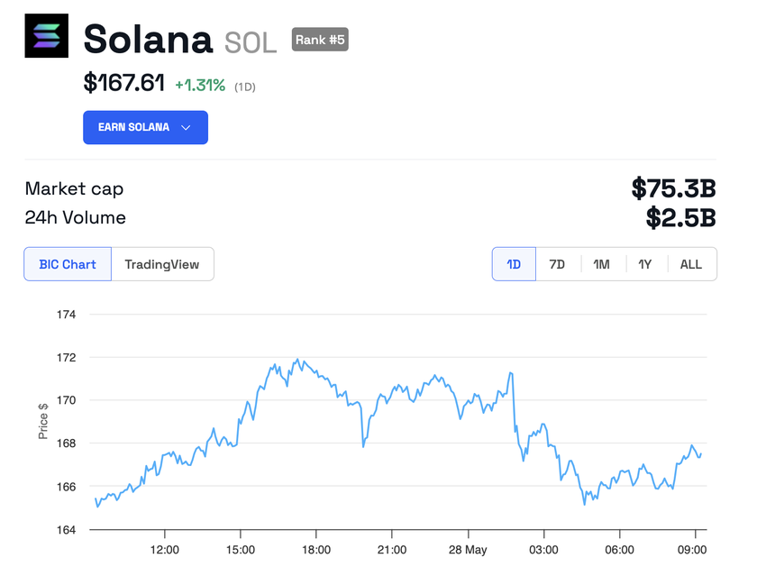Click the $75.3B market cap value

[x=673, y=189]
